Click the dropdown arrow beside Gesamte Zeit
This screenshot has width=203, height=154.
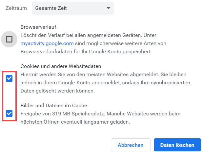tap(108, 9)
